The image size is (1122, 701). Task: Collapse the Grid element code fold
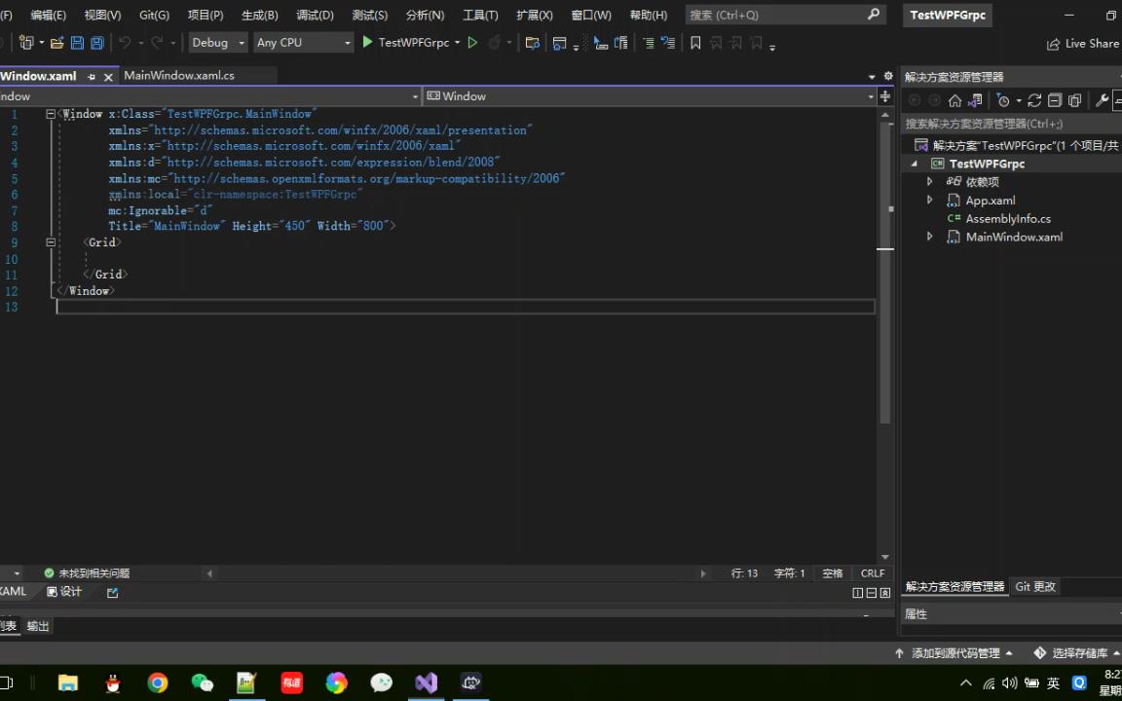(x=50, y=242)
